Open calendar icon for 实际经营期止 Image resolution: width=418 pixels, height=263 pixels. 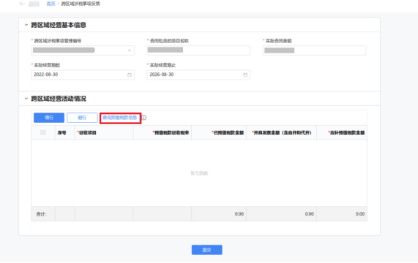[x=245, y=75]
